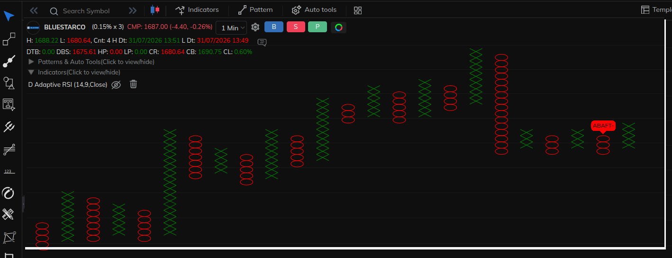Image resolution: width=672 pixels, height=258 pixels.
Task: Toggle visibility of D Adaptive RSI
Action: (x=116, y=84)
